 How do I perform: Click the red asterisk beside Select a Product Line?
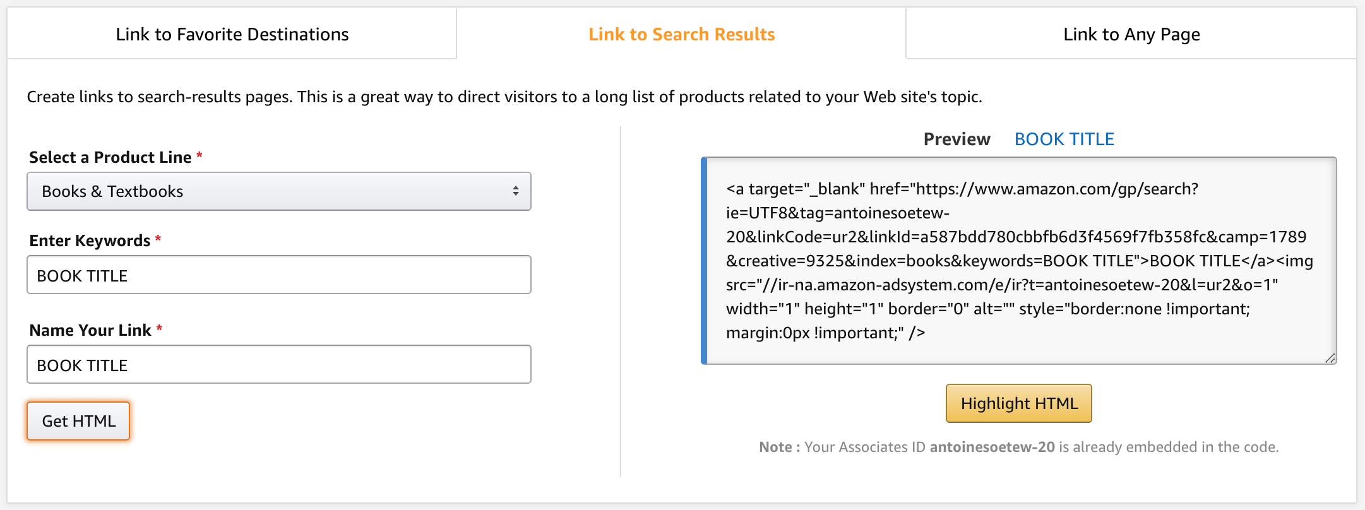click(200, 155)
